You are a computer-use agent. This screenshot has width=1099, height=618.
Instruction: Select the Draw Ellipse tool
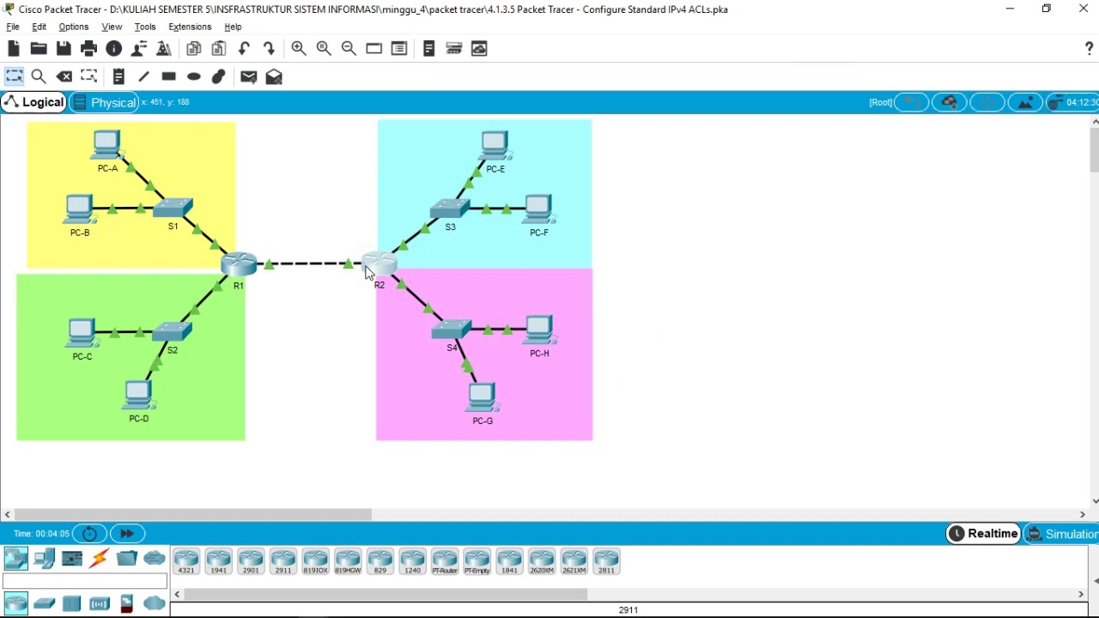point(194,76)
